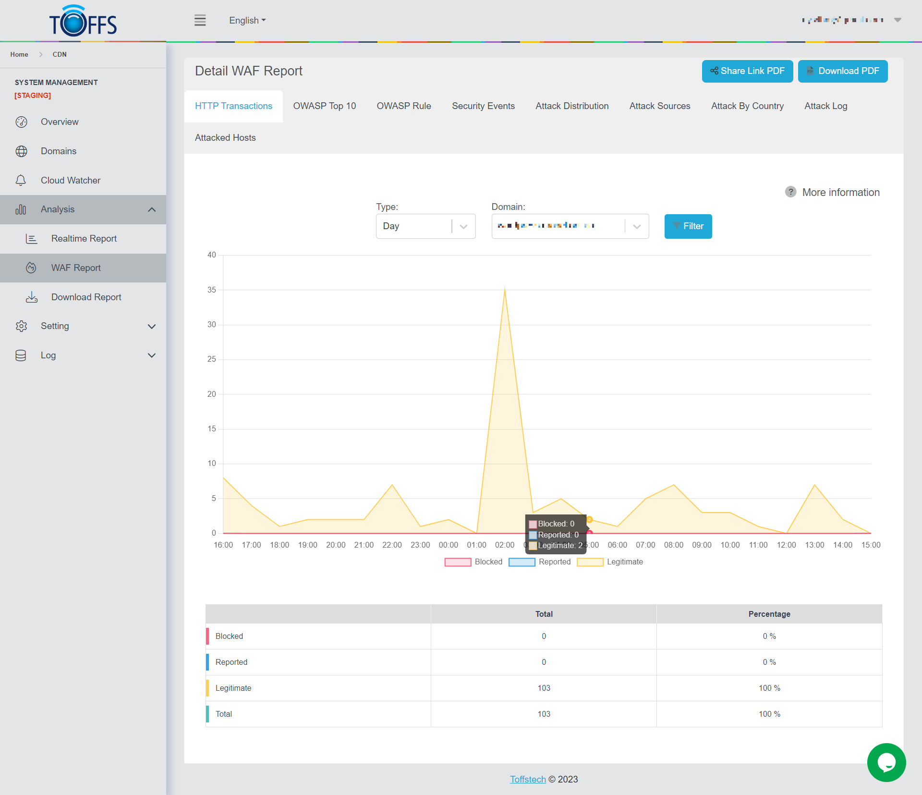This screenshot has width=922, height=795.
Task: Open the Overview gauge icon
Action: click(x=21, y=122)
